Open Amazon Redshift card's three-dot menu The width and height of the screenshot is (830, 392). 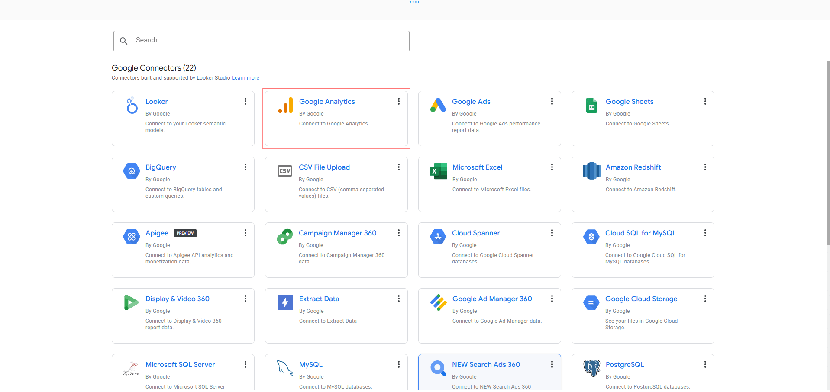705,167
